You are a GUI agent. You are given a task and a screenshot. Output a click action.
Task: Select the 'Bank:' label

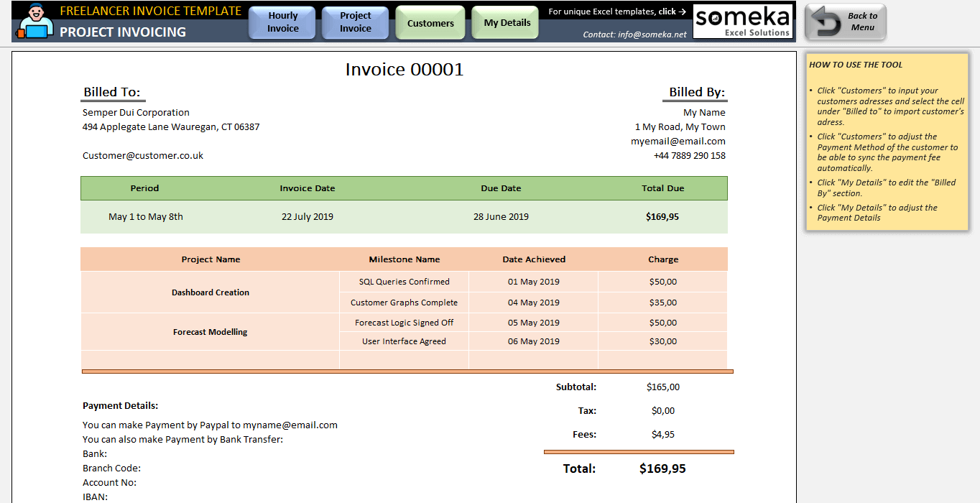click(x=95, y=453)
